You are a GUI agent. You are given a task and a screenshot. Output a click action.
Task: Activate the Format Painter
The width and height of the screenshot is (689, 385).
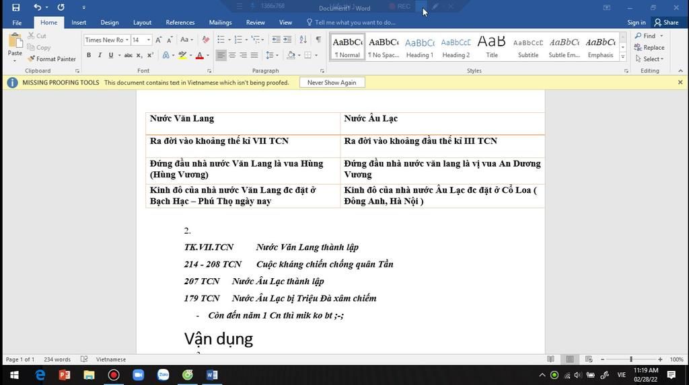[x=51, y=59]
